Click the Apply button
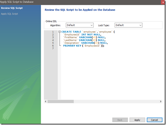The height and width of the screenshot is (125, 166). [137, 120]
